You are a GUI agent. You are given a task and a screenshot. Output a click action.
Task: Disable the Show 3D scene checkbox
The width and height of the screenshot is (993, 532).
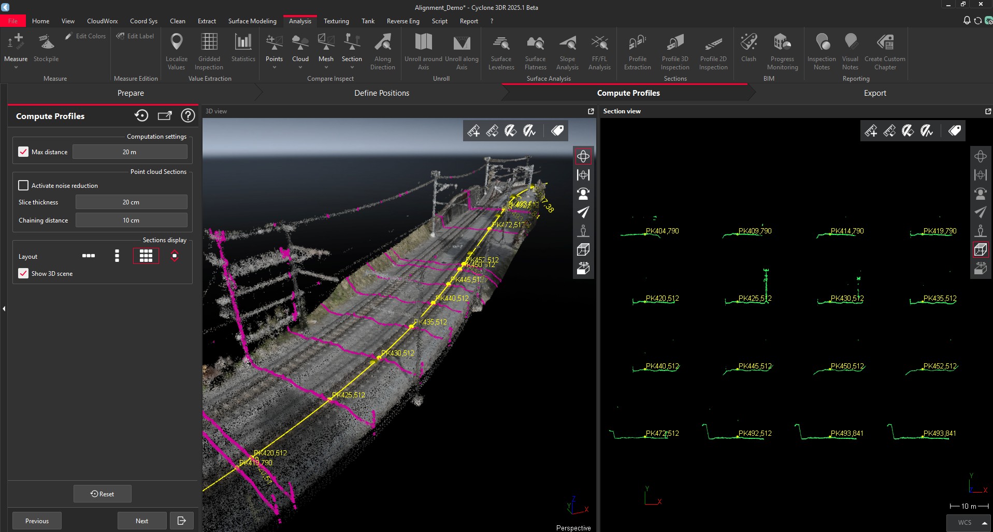23,273
